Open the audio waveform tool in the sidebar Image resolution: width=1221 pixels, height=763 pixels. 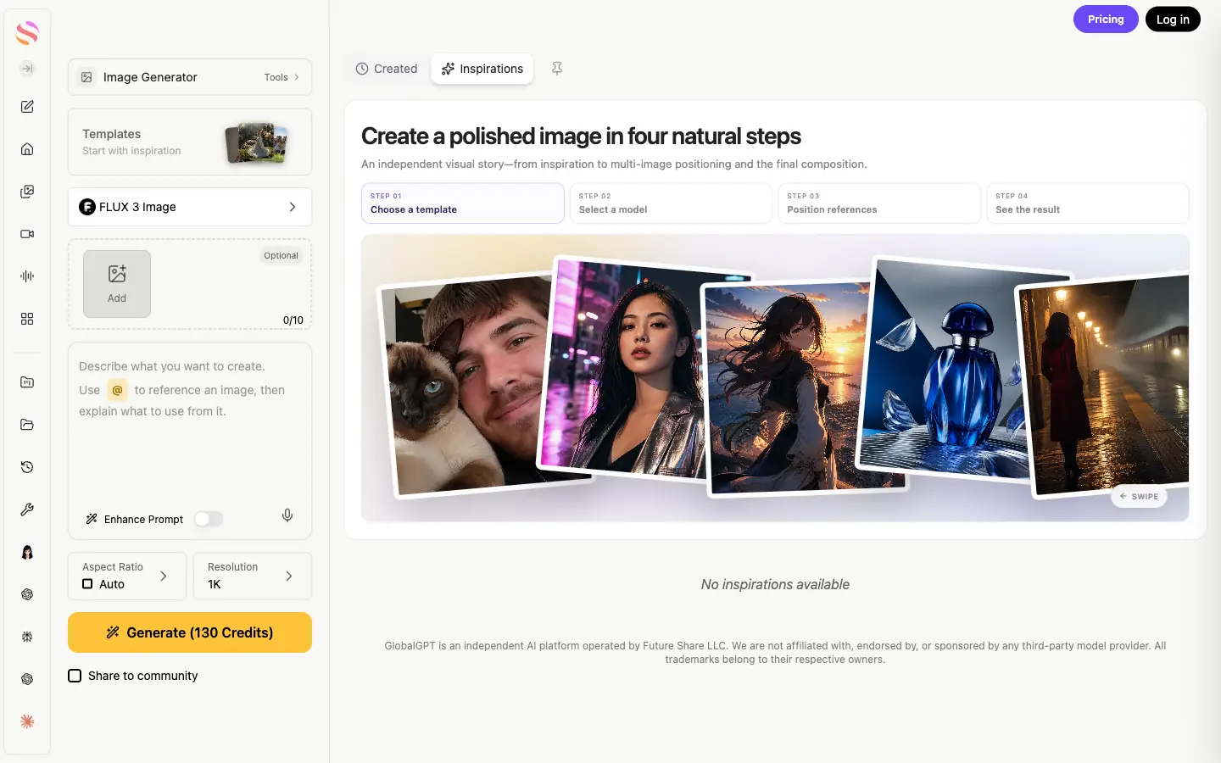click(x=27, y=276)
